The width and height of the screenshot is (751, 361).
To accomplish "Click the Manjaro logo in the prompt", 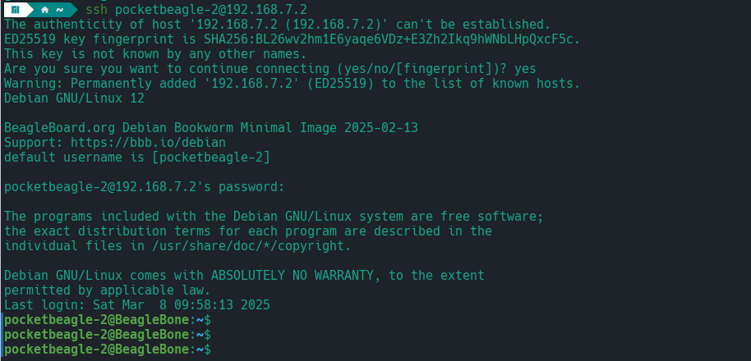I will coord(16,9).
